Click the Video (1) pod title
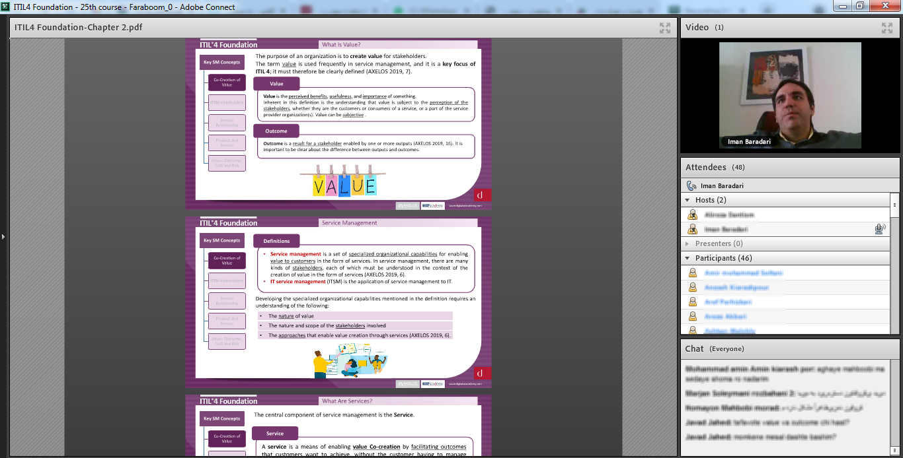This screenshot has height=458, width=903. (705, 27)
